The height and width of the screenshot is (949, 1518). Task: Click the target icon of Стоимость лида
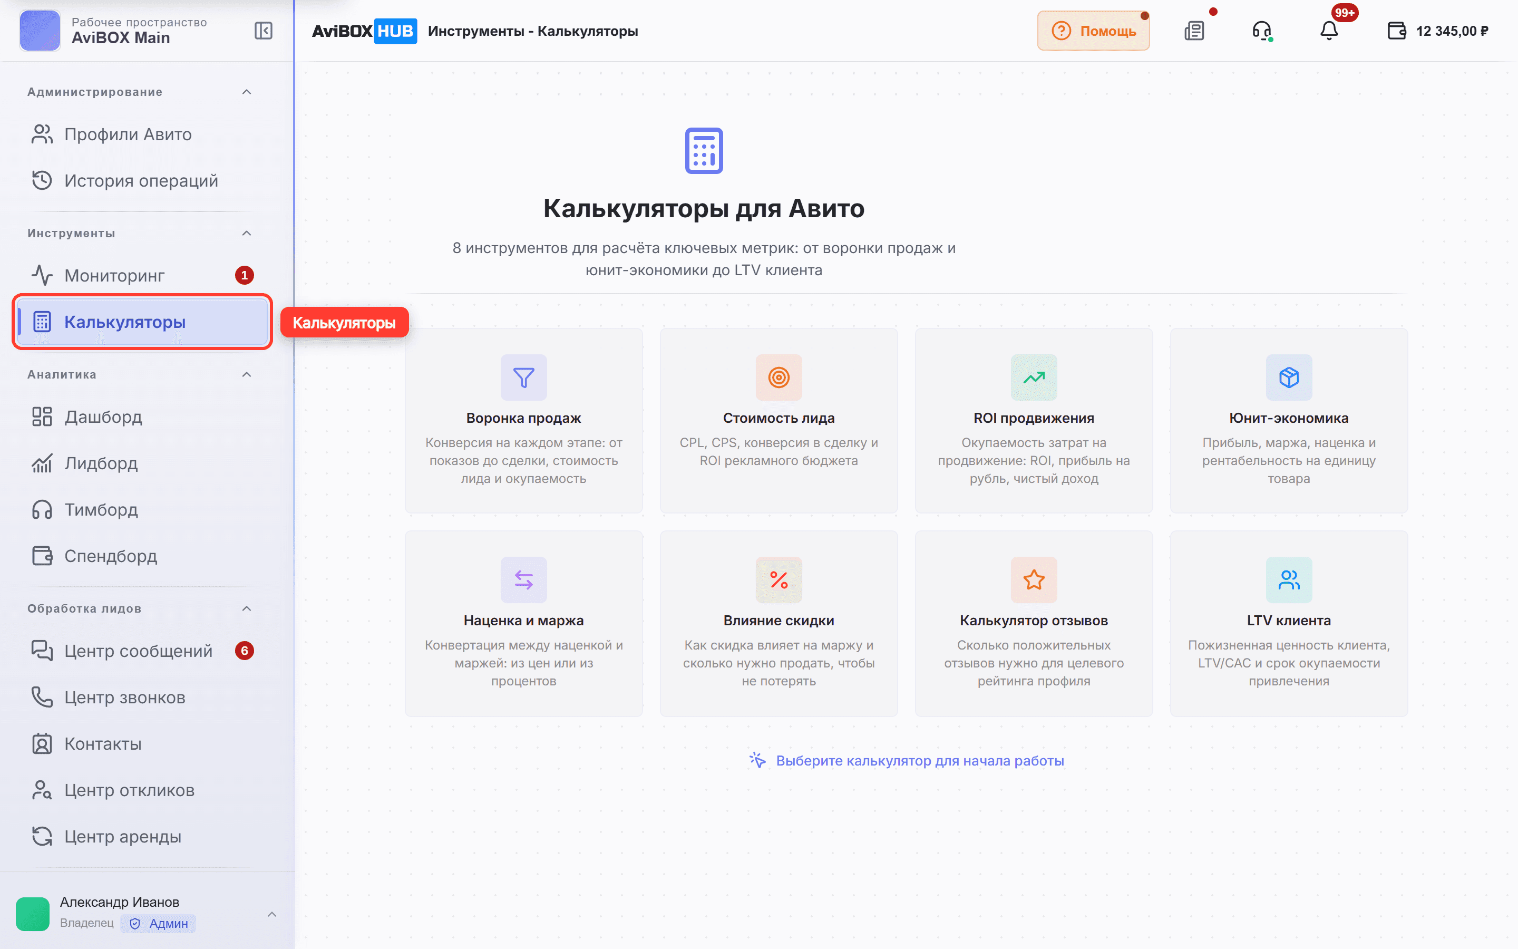779,377
